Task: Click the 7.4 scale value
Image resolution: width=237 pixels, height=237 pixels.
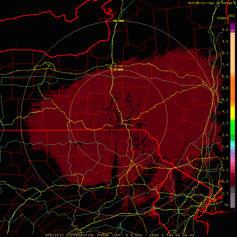Action: (225, 65)
